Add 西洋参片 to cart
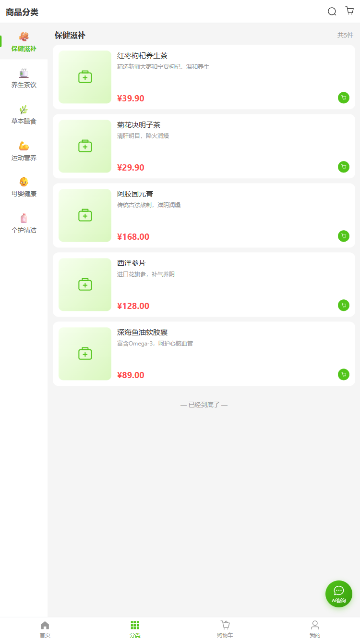The height and width of the screenshot is (641, 360). (344, 305)
